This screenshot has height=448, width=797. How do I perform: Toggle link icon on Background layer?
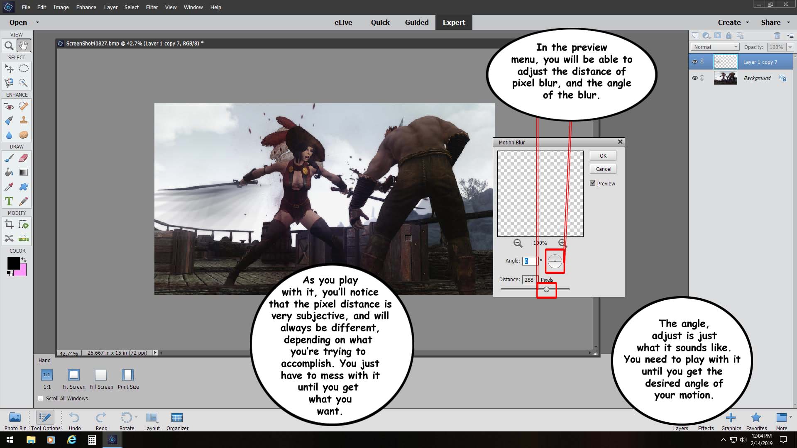[702, 78]
